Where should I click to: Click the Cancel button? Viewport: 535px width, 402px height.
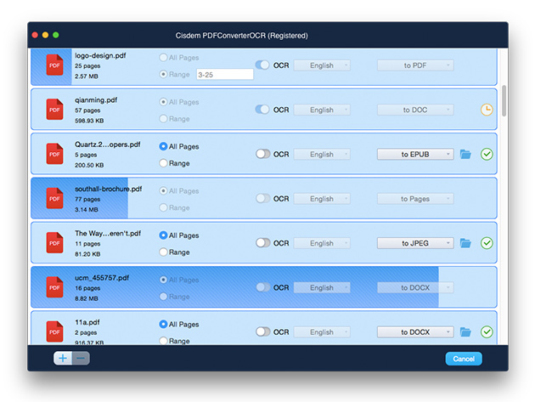[x=464, y=359]
